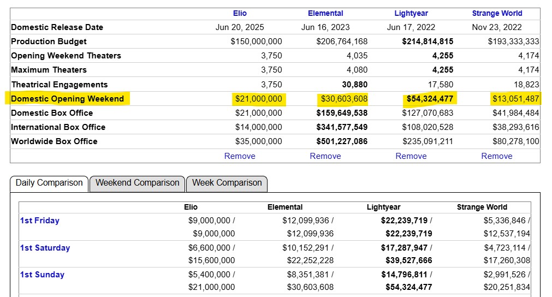
Task: Click the Production Budget row label
Action: coord(49,41)
